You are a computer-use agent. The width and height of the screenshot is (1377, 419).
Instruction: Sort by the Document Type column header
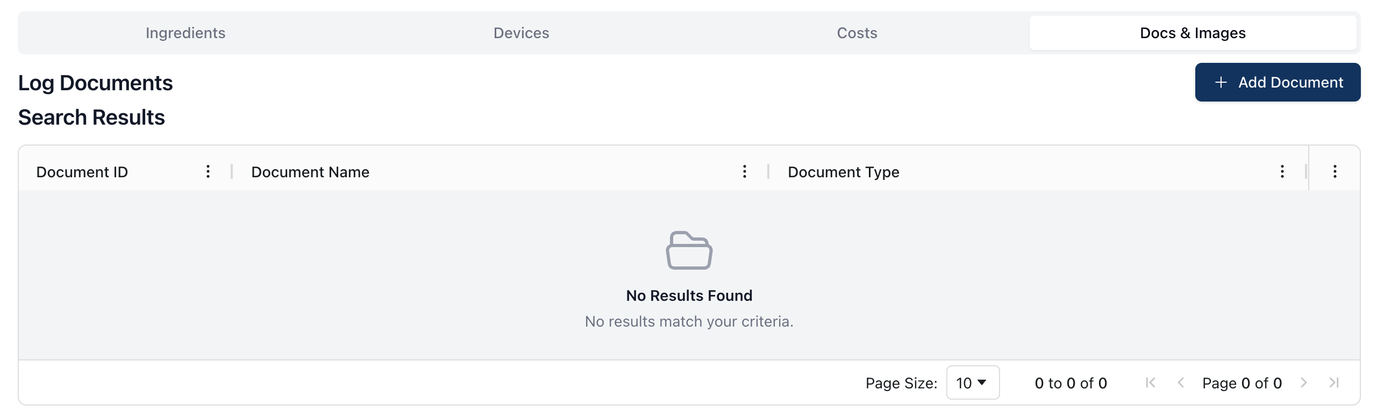click(843, 172)
